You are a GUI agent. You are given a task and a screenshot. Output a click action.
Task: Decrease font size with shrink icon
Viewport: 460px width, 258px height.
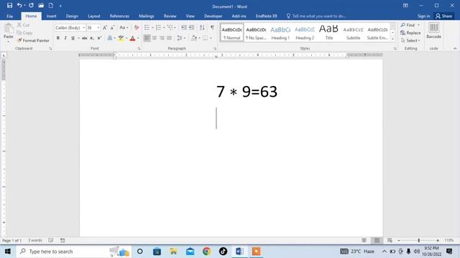112,27
